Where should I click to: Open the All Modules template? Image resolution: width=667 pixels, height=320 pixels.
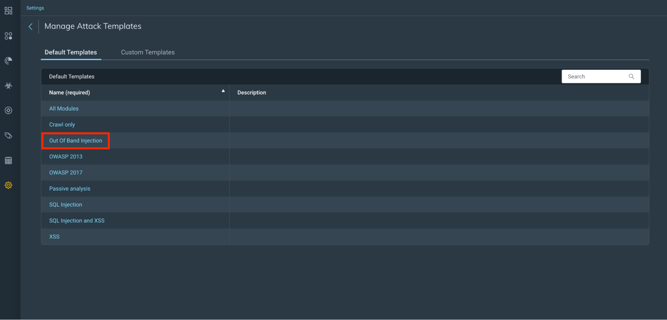coord(64,109)
